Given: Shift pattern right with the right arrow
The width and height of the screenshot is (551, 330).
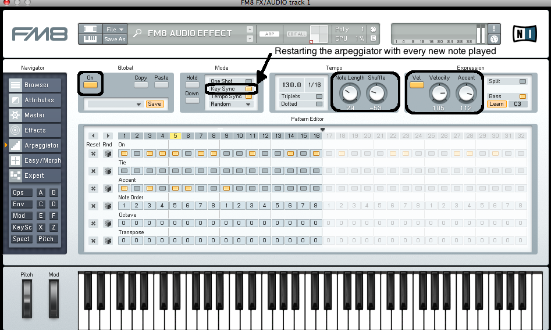Looking at the screenshot, I should tap(108, 135).
